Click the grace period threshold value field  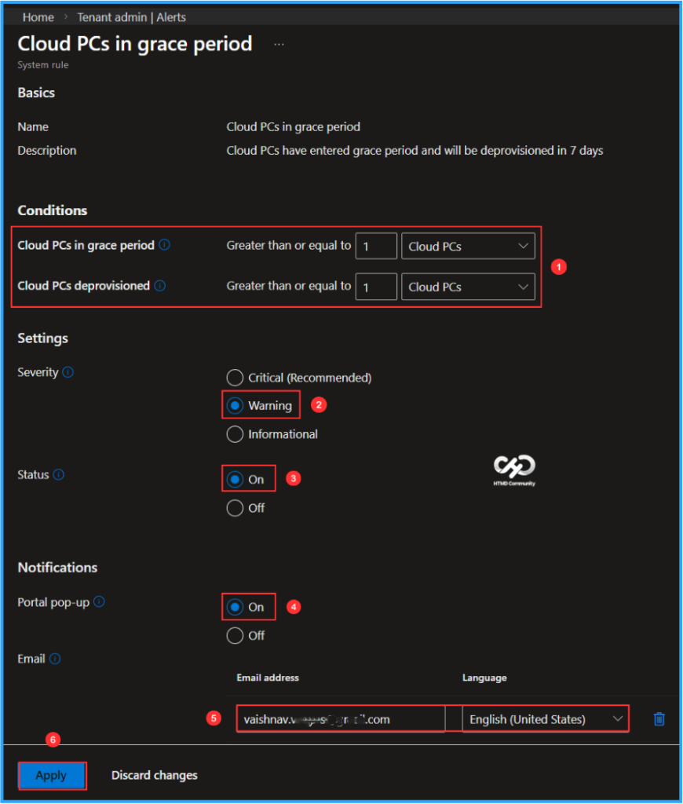pos(376,246)
